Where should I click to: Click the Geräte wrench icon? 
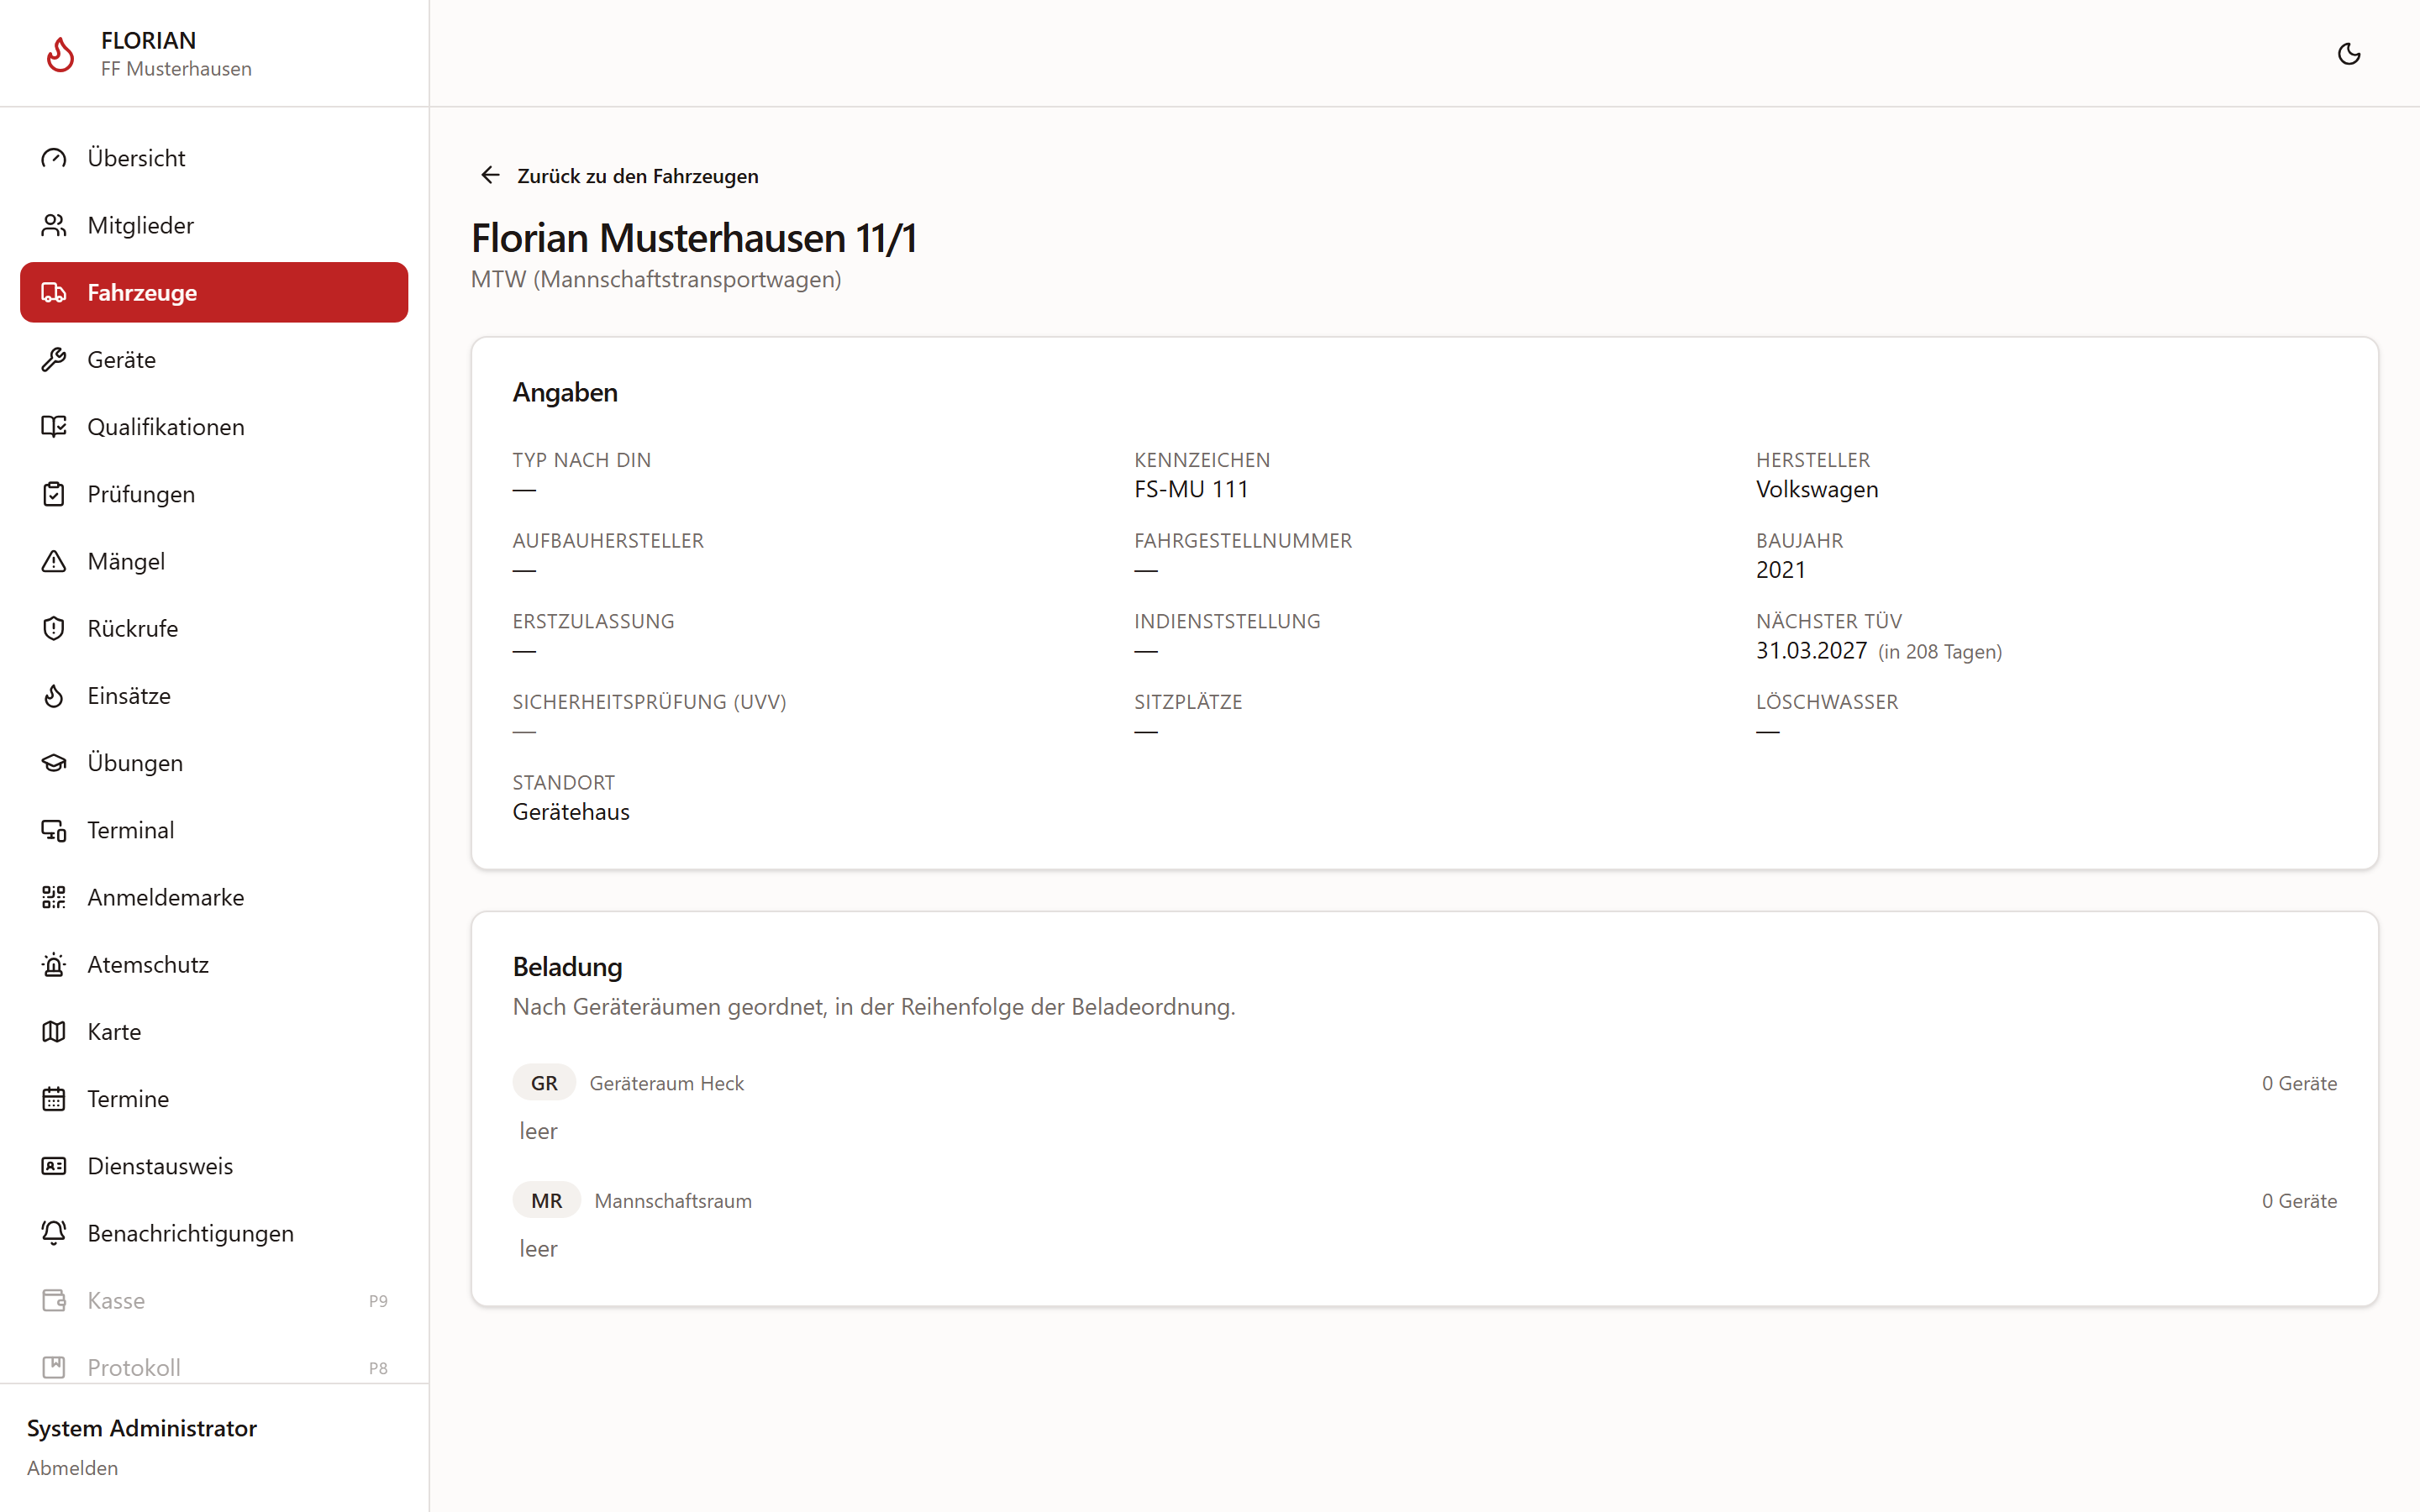click(54, 359)
